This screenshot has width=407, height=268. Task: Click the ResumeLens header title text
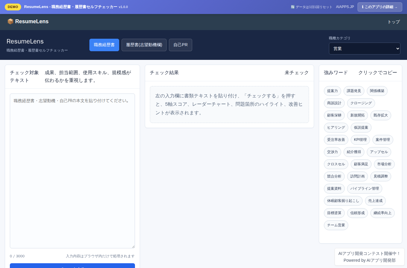[25, 41]
